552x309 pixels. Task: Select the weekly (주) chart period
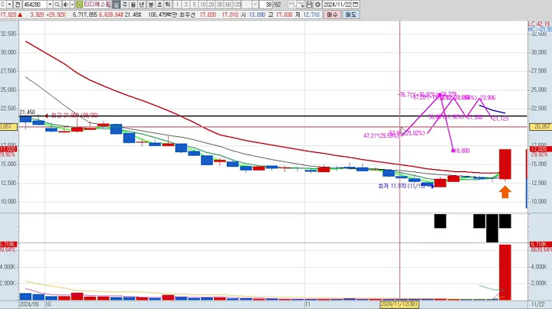pos(125,5)
